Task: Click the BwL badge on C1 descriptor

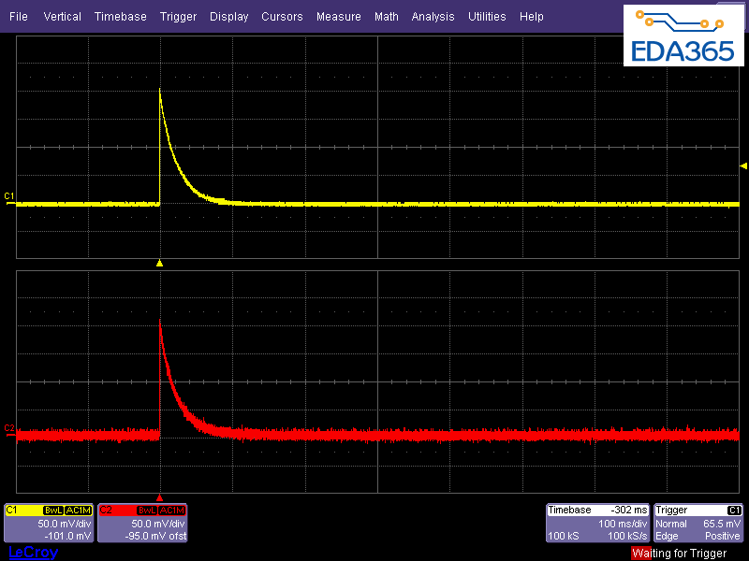Action: pos(54,510)
